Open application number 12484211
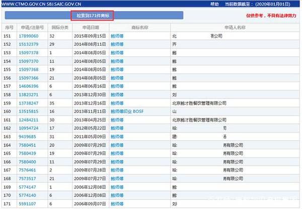The width and height of the screenshot is (302, 209). [29, 120]
